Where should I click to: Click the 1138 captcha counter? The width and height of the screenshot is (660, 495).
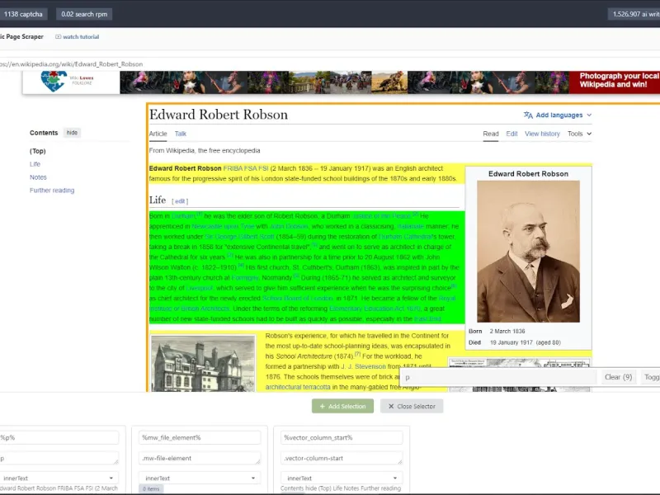(23, 14)
